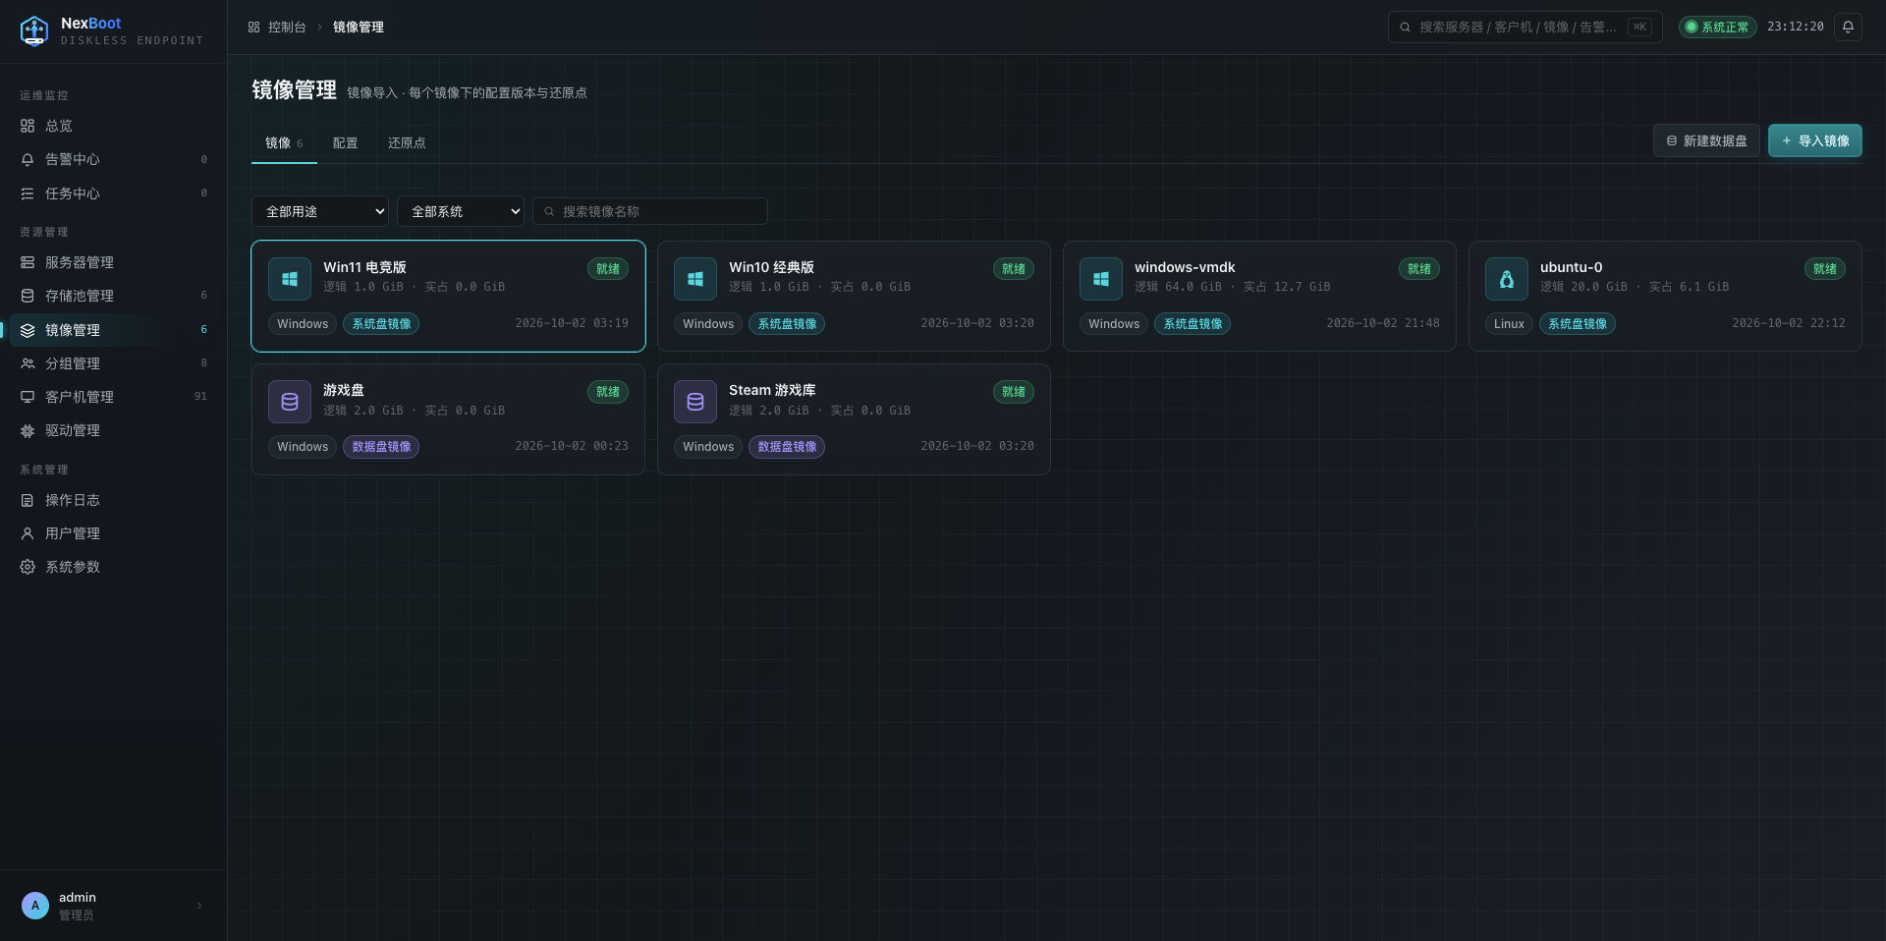
Task: Go to 控制台 breadcrumb link
Action: (x=287, y=28)
